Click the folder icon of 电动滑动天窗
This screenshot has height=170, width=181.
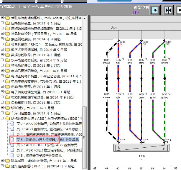click(x=7, y=86)
